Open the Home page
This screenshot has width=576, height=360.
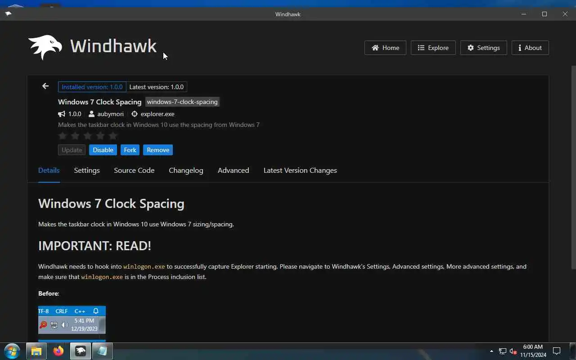click(x=385, y=48)
